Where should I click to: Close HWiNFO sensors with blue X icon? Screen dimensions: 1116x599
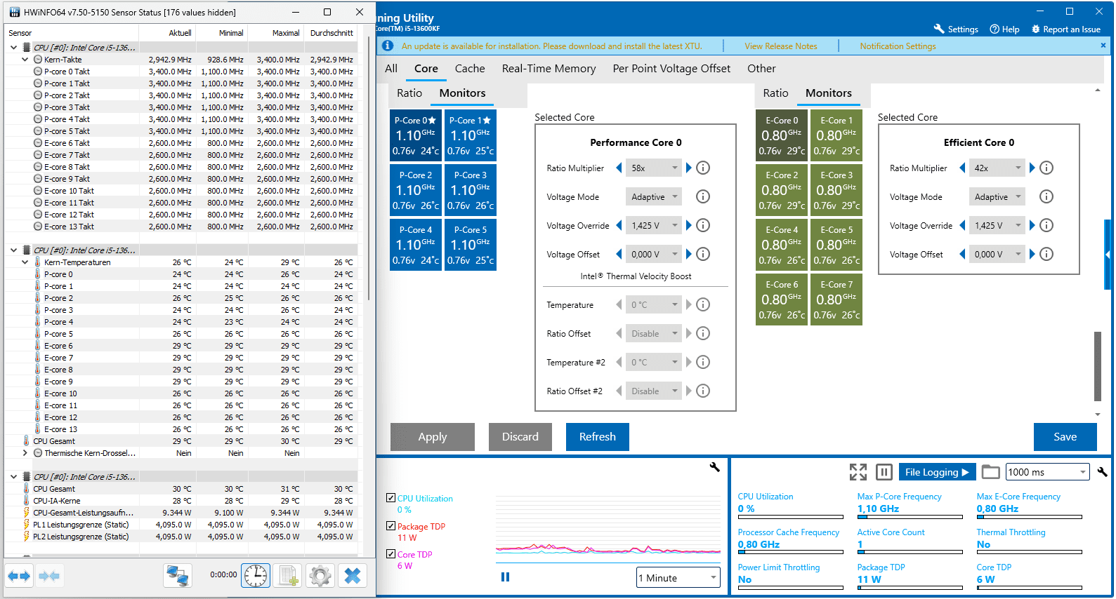click(353, 576)
